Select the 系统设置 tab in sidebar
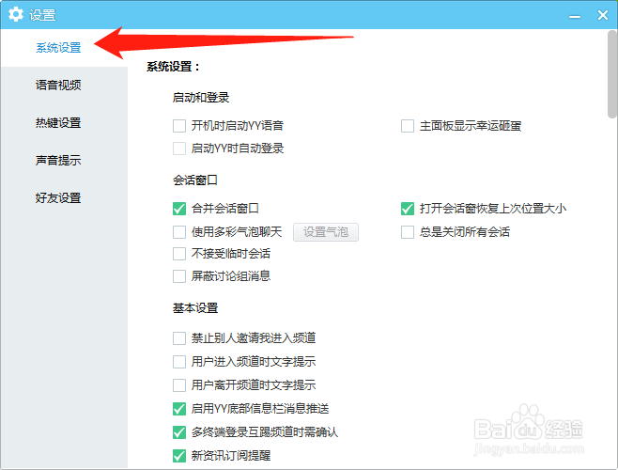The image size is (618, 470). [x=58, y=48]
